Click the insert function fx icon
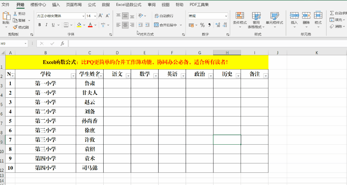The image size is (347, 185). tap(62, 43)
